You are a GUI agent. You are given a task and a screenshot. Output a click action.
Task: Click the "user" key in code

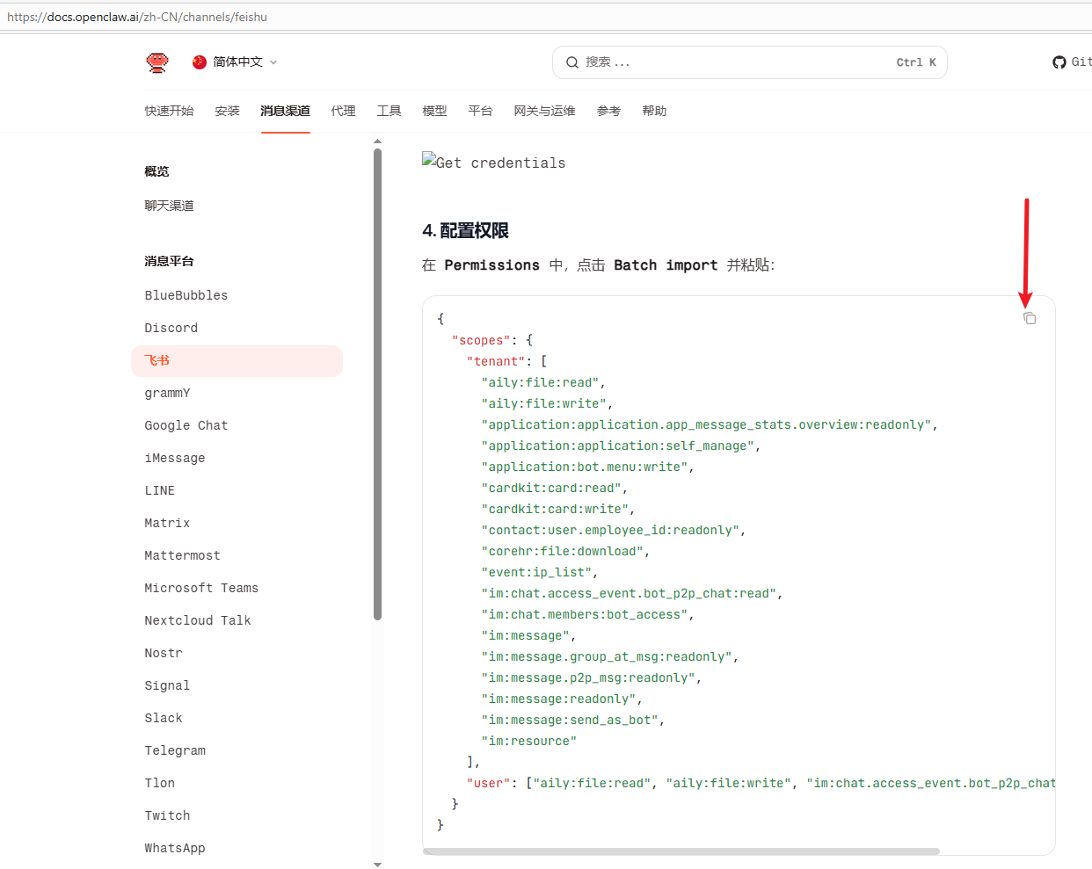(488, 783)
